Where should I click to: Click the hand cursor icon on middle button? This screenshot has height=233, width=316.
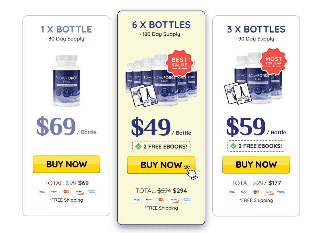191,172
